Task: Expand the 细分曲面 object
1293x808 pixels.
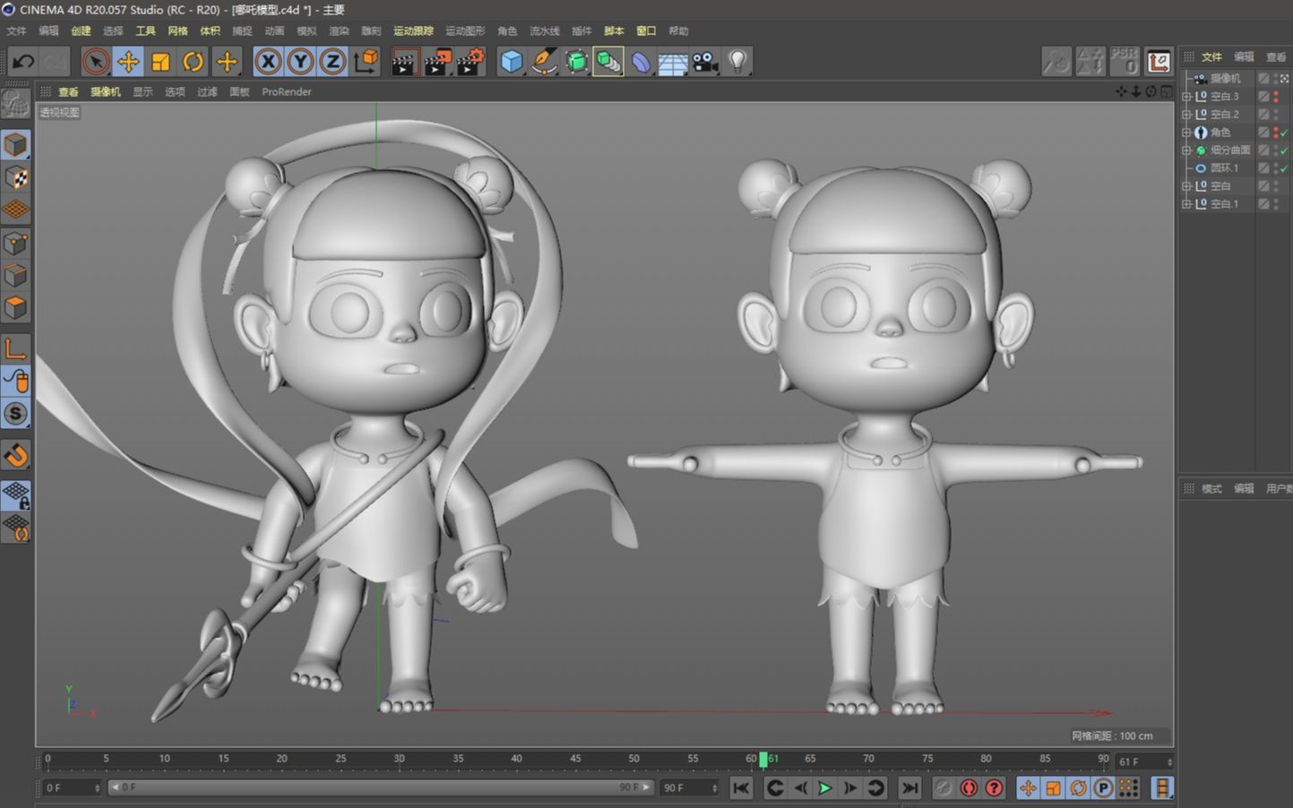Action: pyautogui.click(x=1186, y=150)
